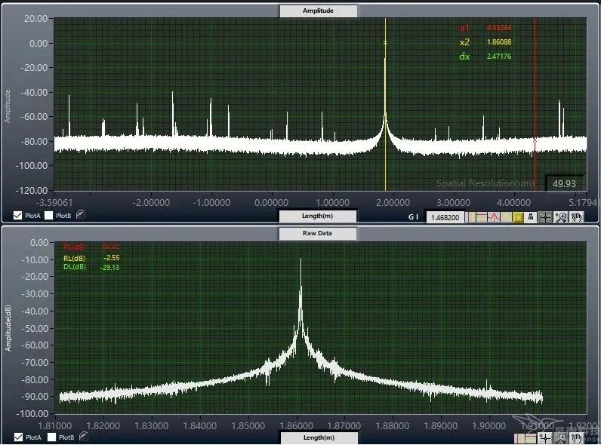Screen dimensions: 601x445
Task: Activate the zoom magnifier tool in Amplitude plot
Action: (562, 217)
